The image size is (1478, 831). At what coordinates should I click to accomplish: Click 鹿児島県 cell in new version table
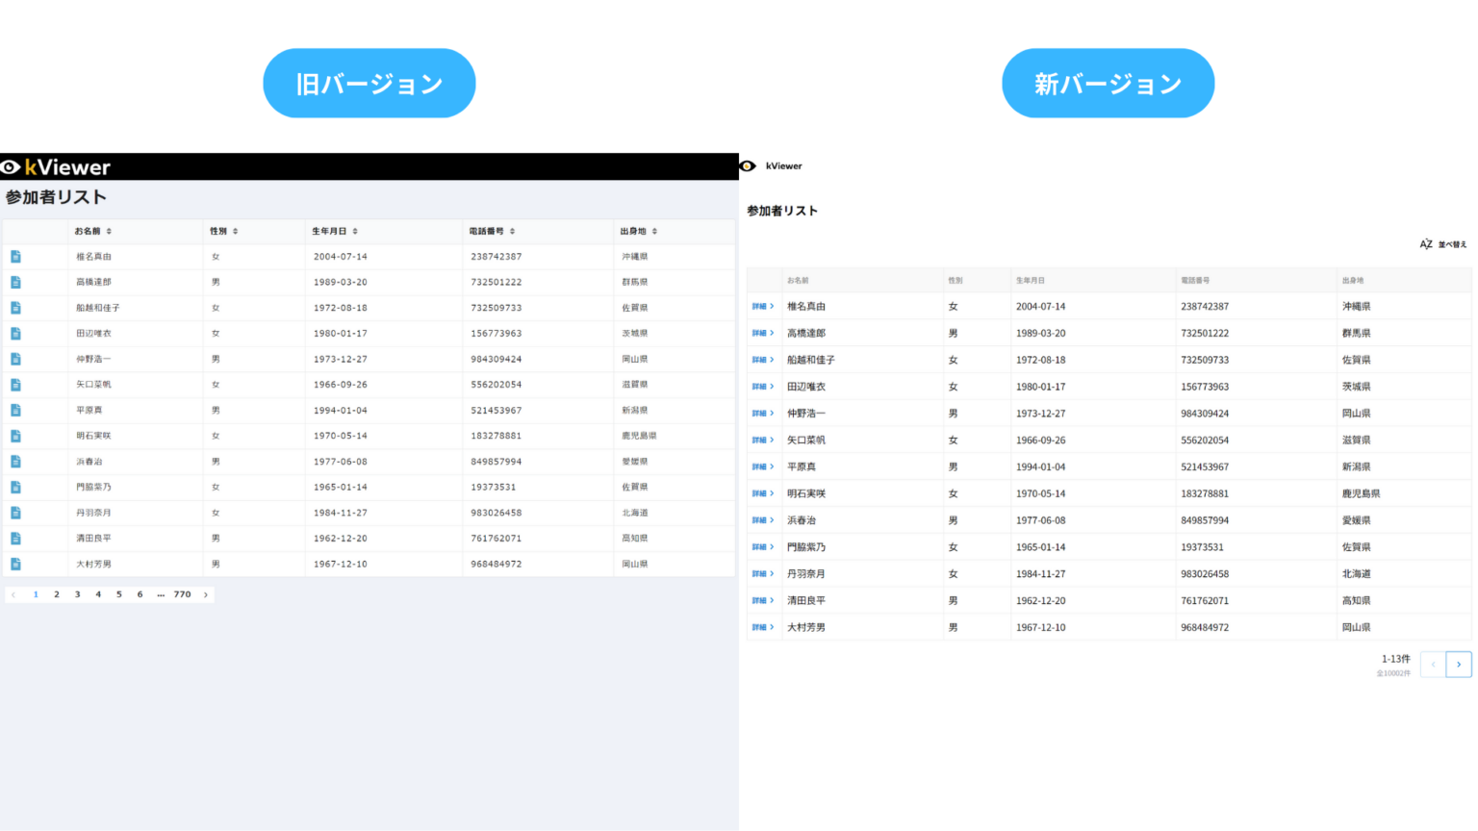(1361, 493)
